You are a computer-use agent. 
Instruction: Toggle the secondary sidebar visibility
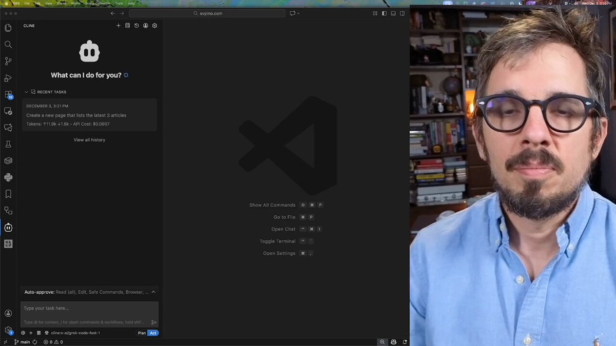402,13
